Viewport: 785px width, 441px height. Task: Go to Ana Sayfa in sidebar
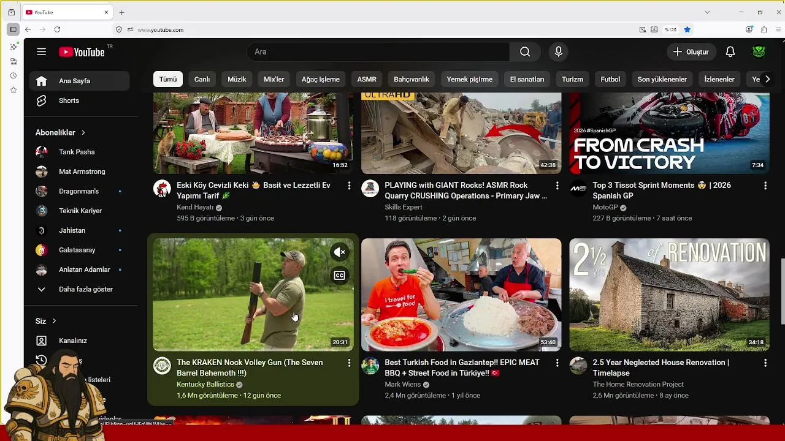pyautogui.click(x=79, y=81)
